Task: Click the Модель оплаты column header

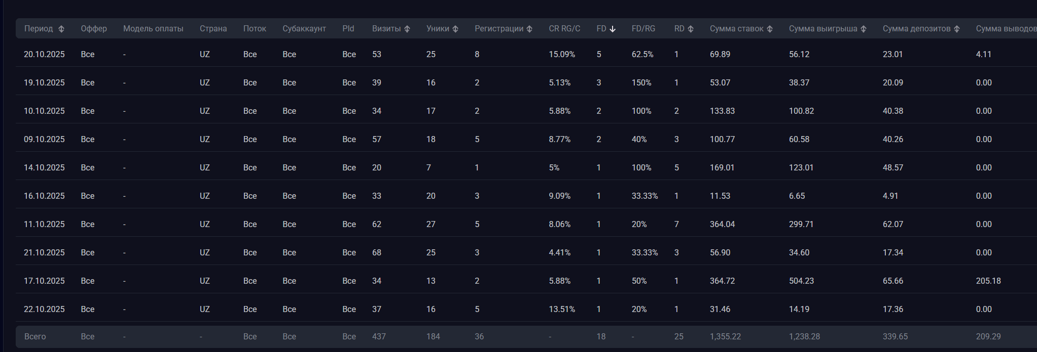Action: [x=153, y=29]
